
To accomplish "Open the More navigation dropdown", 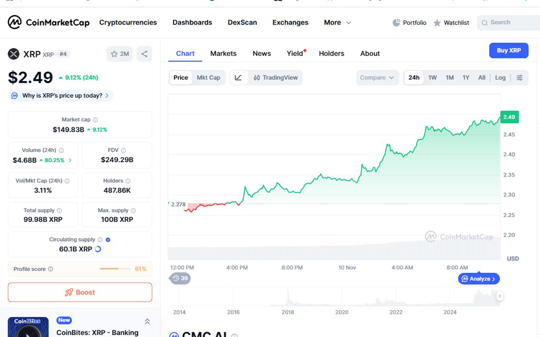I will click(x=337, y=22).
